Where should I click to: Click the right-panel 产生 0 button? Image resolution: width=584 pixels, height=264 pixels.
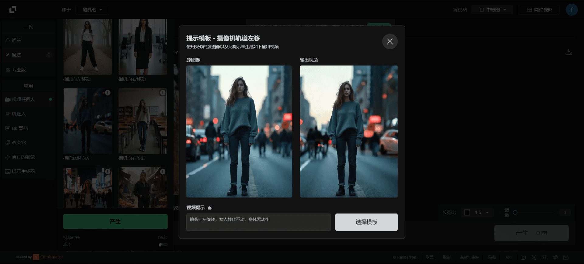[531, 233]
